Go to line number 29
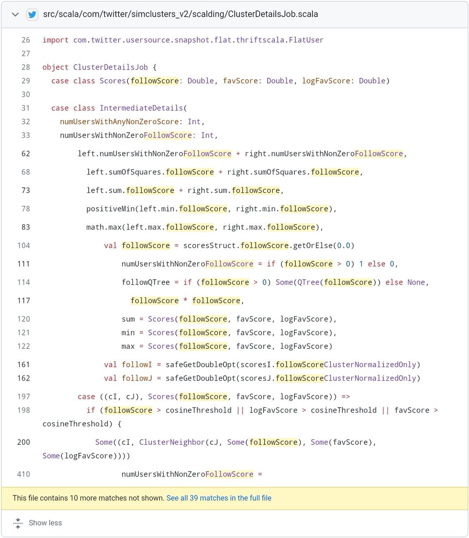Screen dimensions: 469x538 (26, 81)
